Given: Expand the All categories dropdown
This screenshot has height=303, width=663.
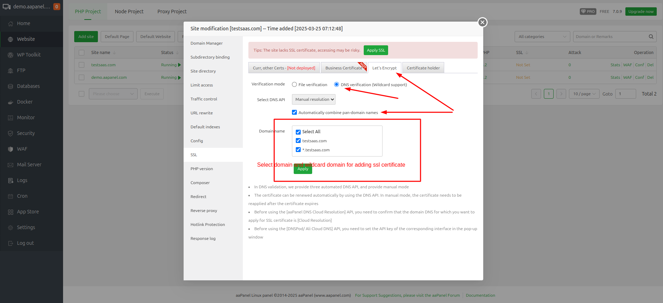Looking at the screenshot, I should pos(542,37).
